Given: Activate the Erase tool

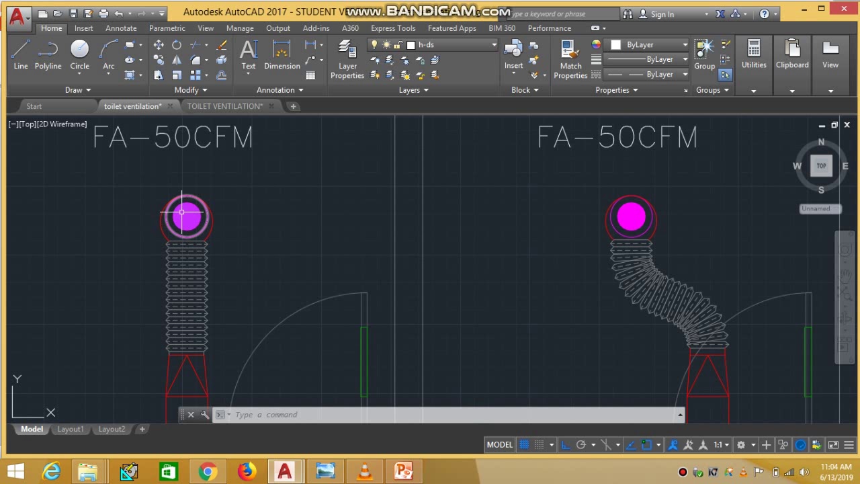Looking at the screenshot, I should click(222, 45).
